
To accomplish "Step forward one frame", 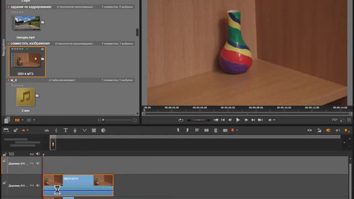I will pos(246,120).
